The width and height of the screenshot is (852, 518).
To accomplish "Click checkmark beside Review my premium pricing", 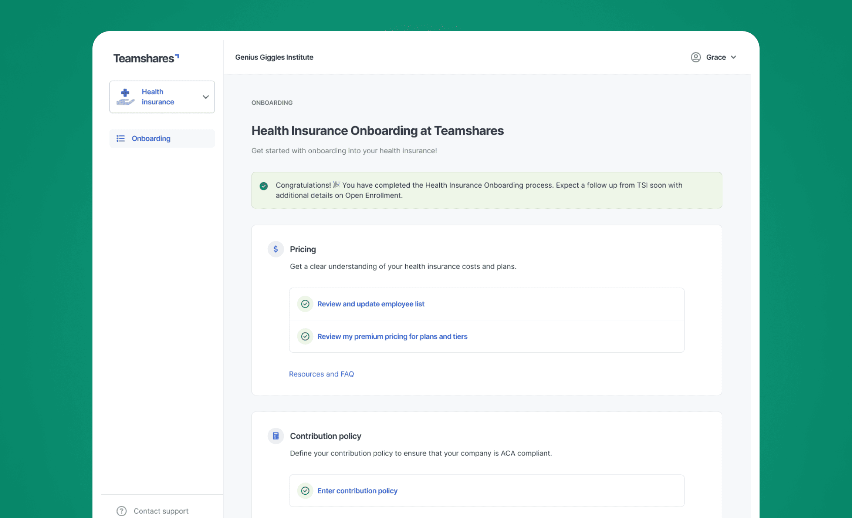I will (x=305, y=336).
